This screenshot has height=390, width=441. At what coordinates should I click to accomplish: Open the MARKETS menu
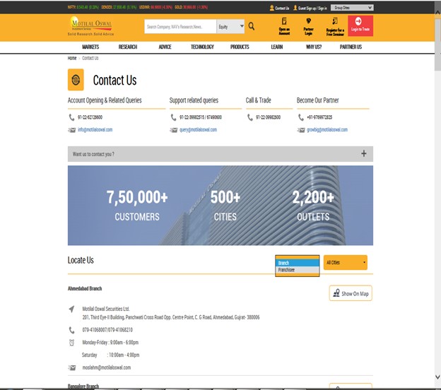(x=90, y=47)
